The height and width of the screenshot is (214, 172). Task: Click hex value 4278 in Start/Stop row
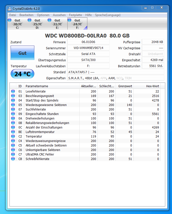point(155,100)
